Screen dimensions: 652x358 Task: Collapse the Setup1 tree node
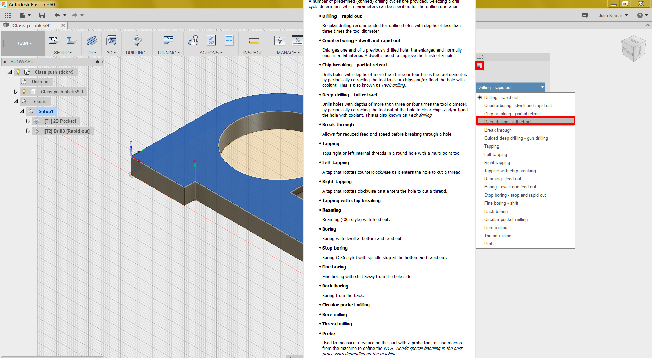click(x=22, y=111)
